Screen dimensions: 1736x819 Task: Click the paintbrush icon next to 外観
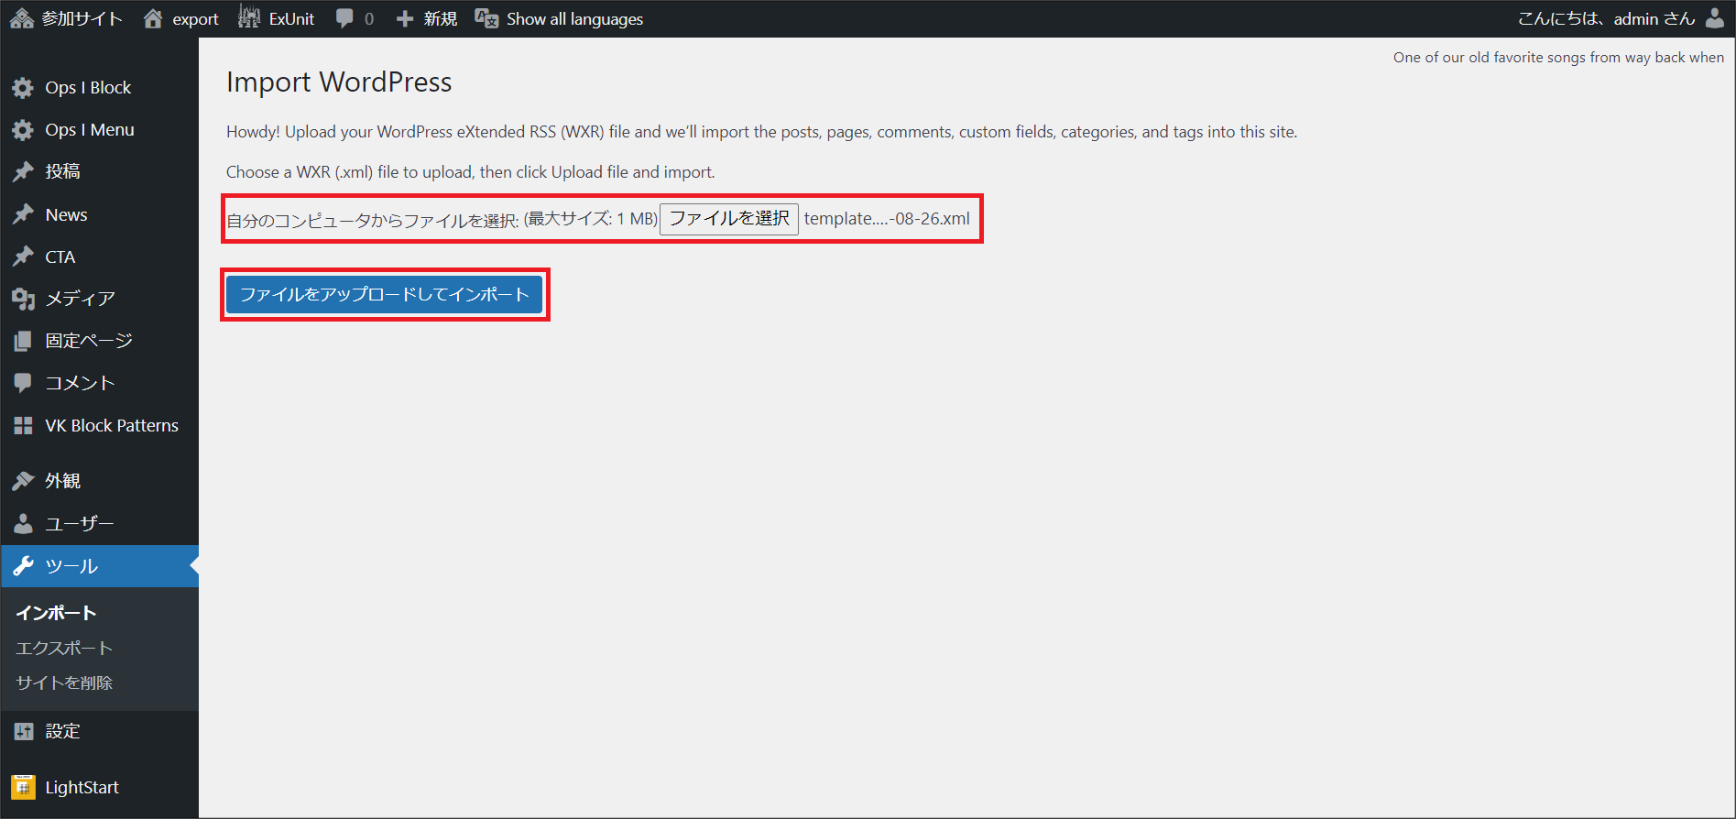(x=23, y=481)
